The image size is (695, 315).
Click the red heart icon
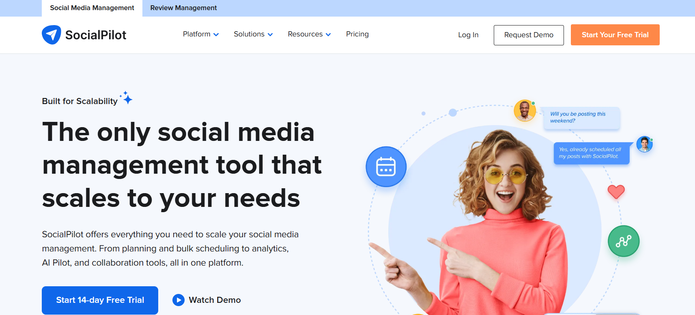point(616,192)
